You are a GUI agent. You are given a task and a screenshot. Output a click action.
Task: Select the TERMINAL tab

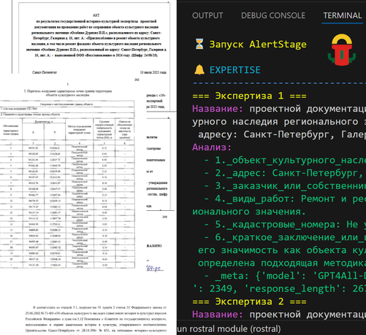[342, 15]
